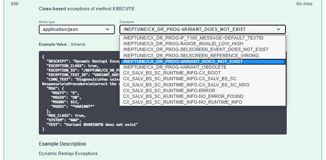This screenshot has height=160, width=326.
Task: Click the "MSG_CLASS": true line
Action: point(66,116)
